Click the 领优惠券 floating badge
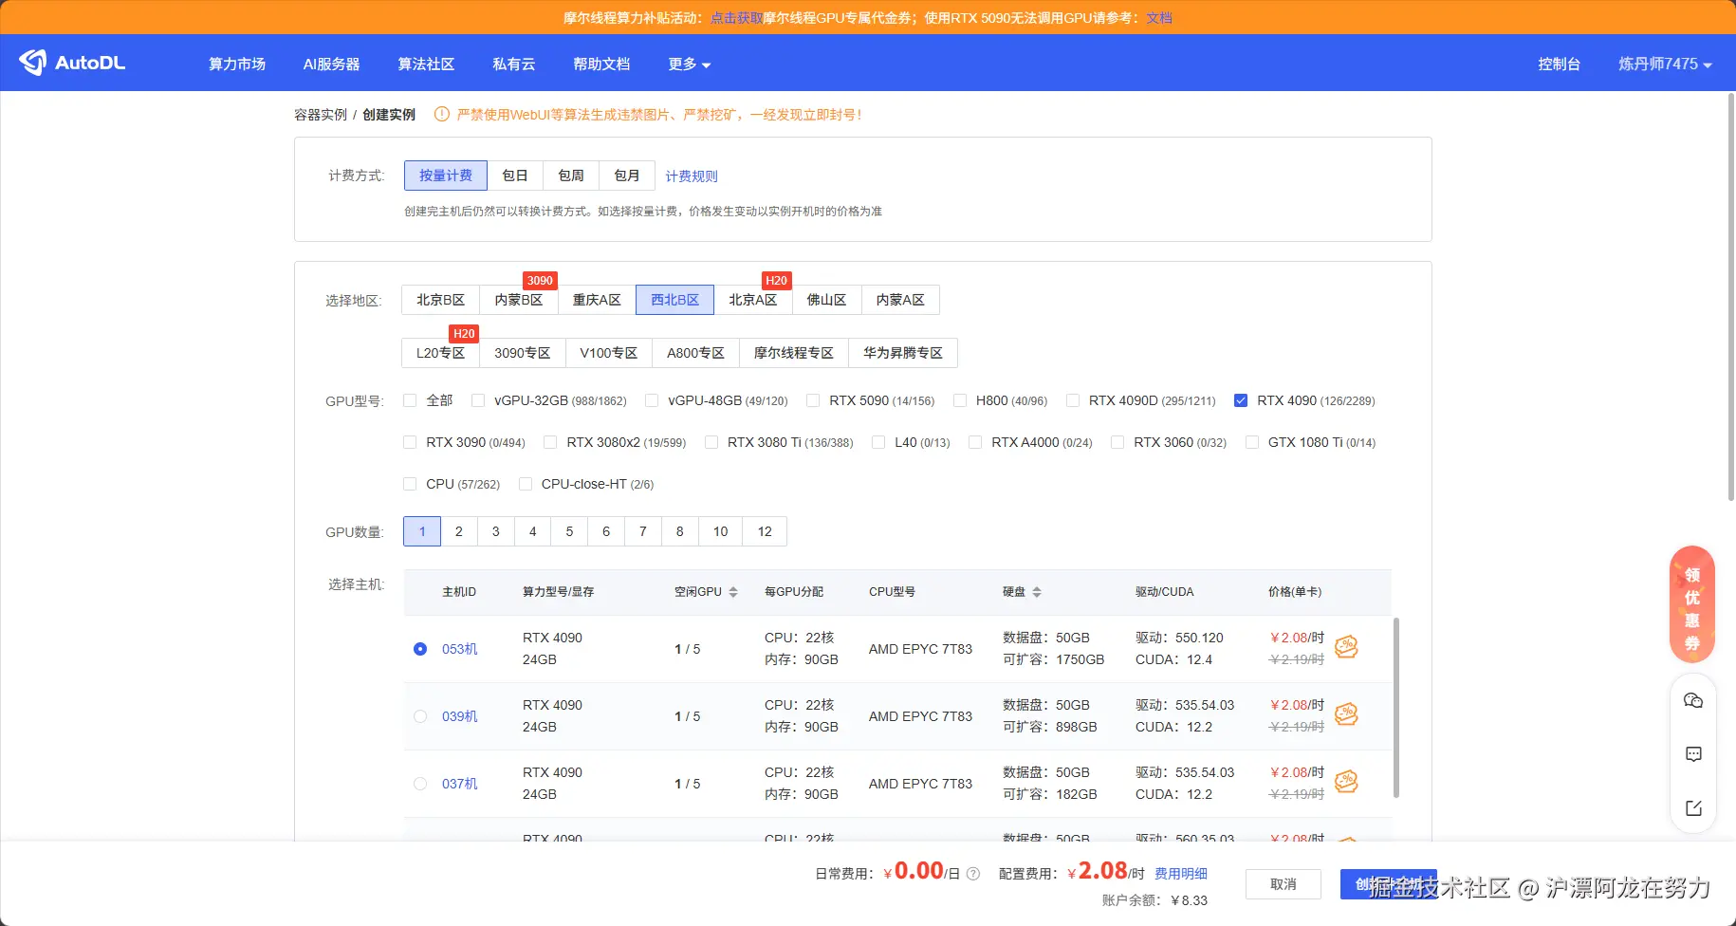 coord(1692,604)
